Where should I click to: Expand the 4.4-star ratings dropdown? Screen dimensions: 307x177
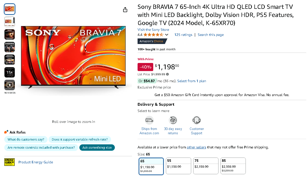point(166,35)
